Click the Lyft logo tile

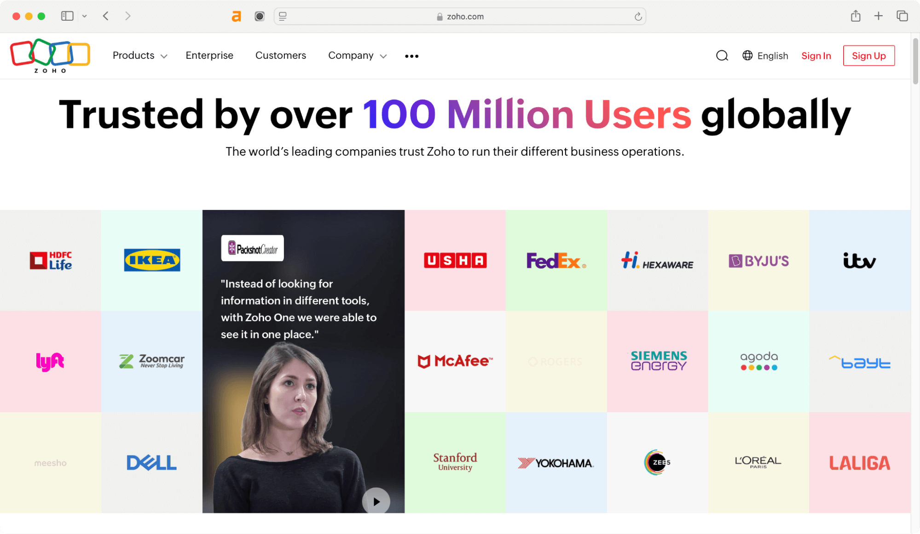click(x=51, y=362)
